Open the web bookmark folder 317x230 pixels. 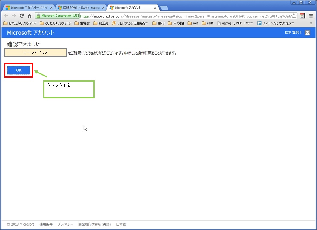coord(193,23)
